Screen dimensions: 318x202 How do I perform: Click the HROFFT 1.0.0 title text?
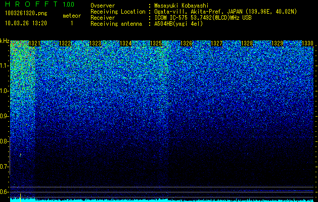(x=40, y=4)
